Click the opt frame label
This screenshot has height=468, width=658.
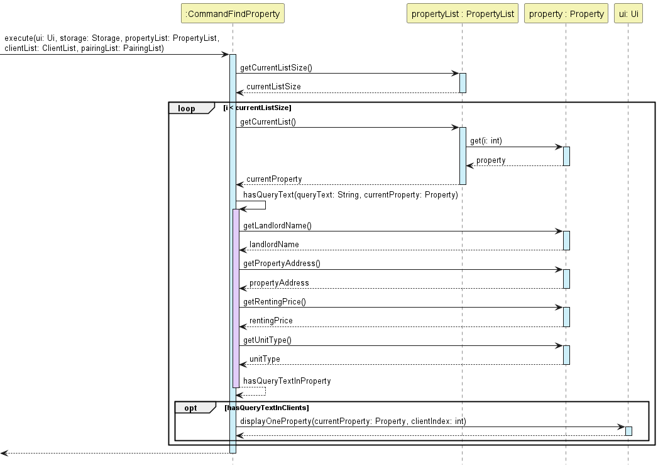pyautogui.click(x=190, y=408)
